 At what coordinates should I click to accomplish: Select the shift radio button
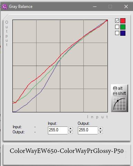[x=115, y=94]
